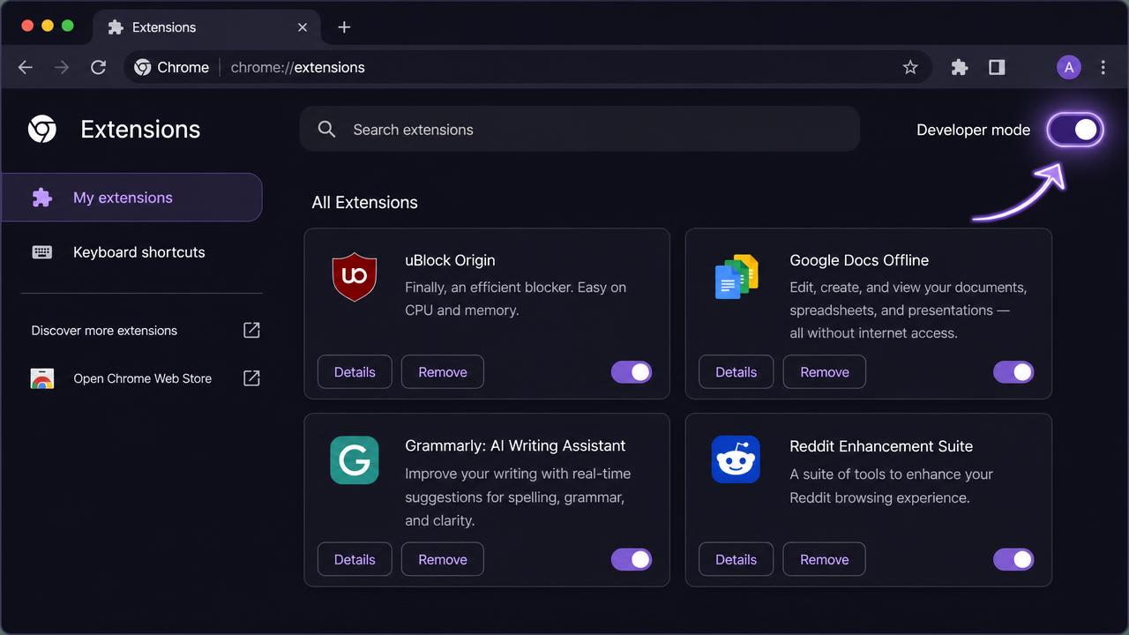The width and height of the screenshot is (1129, 635).
Task: Remove the uBlock Origin extension
Action: [443, 372]
